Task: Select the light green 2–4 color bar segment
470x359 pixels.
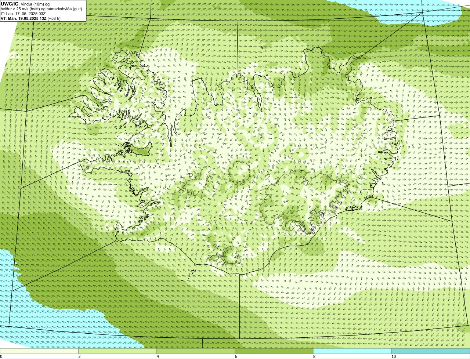Action: 117,351
